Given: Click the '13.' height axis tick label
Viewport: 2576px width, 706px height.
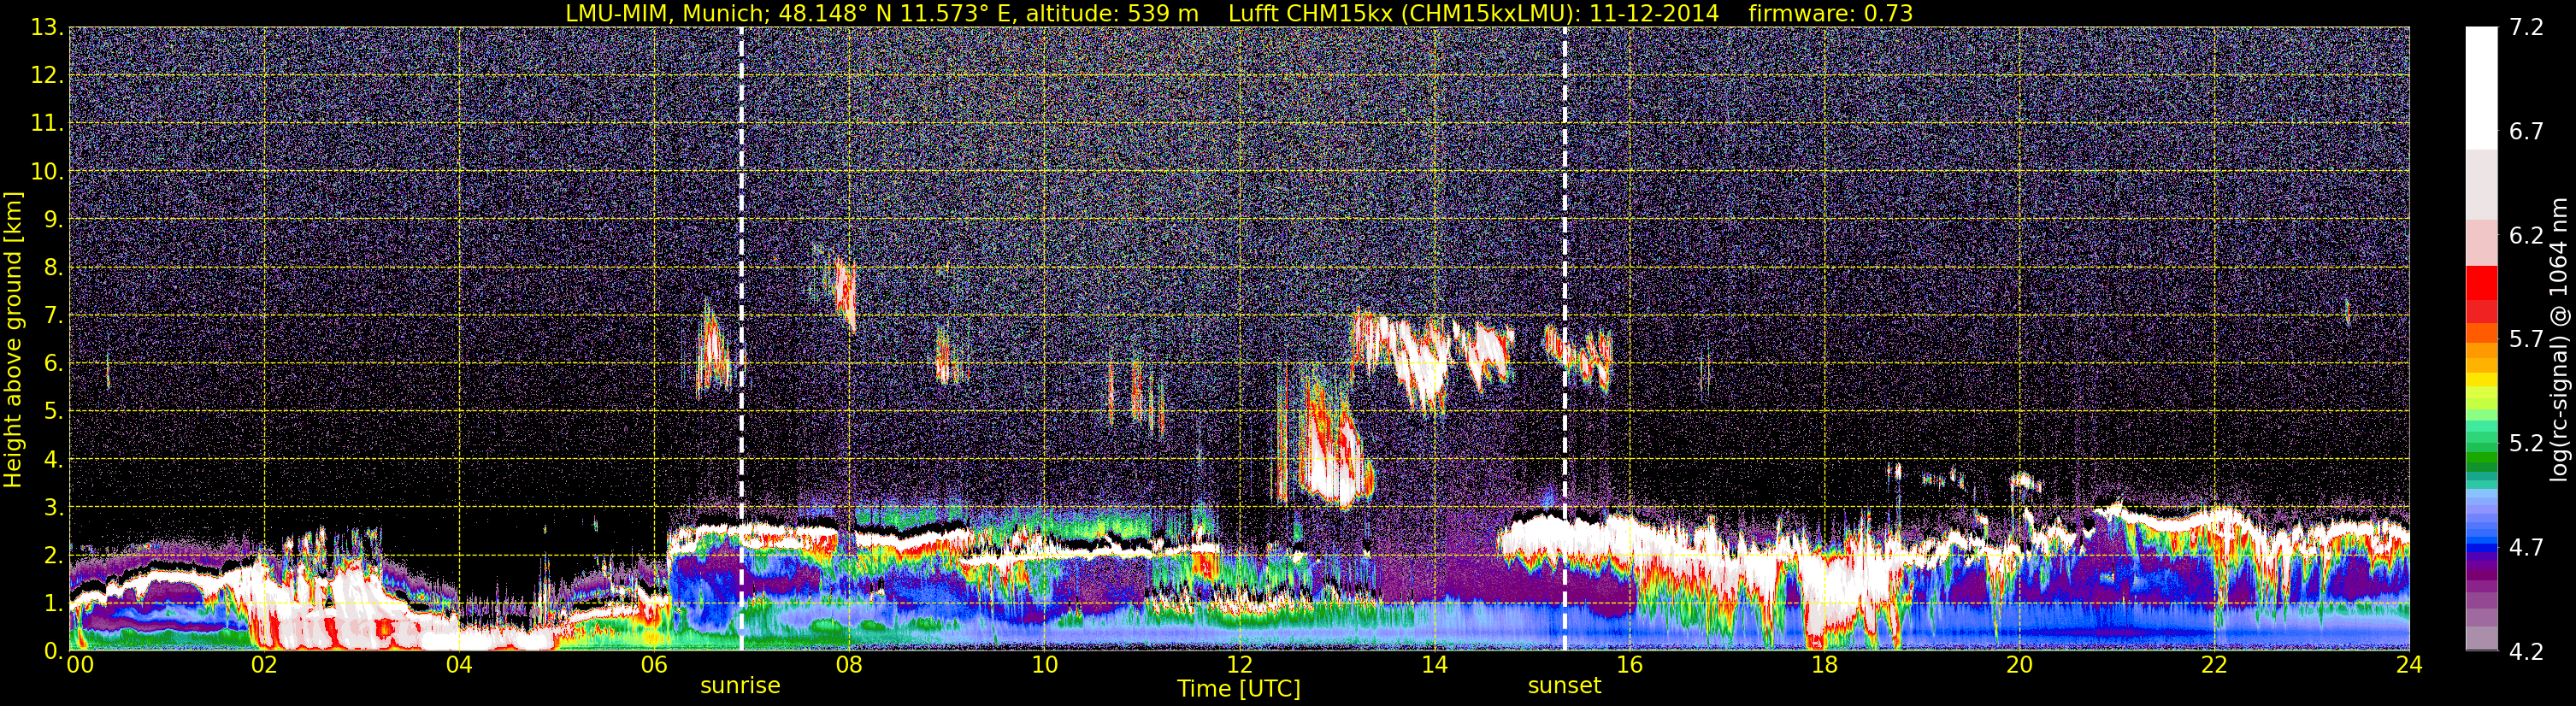Looking at the screenshot, I should coord(46,27).
